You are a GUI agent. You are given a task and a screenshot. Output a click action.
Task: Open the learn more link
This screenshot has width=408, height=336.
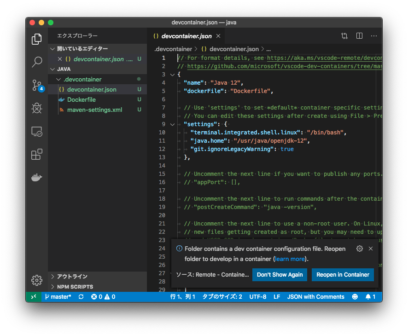290,259
